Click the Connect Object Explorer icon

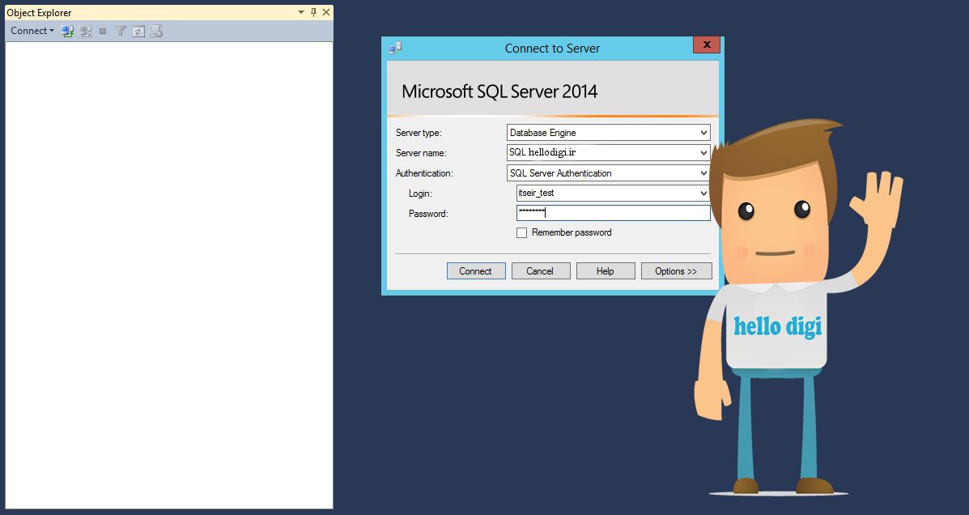[67, 31]
